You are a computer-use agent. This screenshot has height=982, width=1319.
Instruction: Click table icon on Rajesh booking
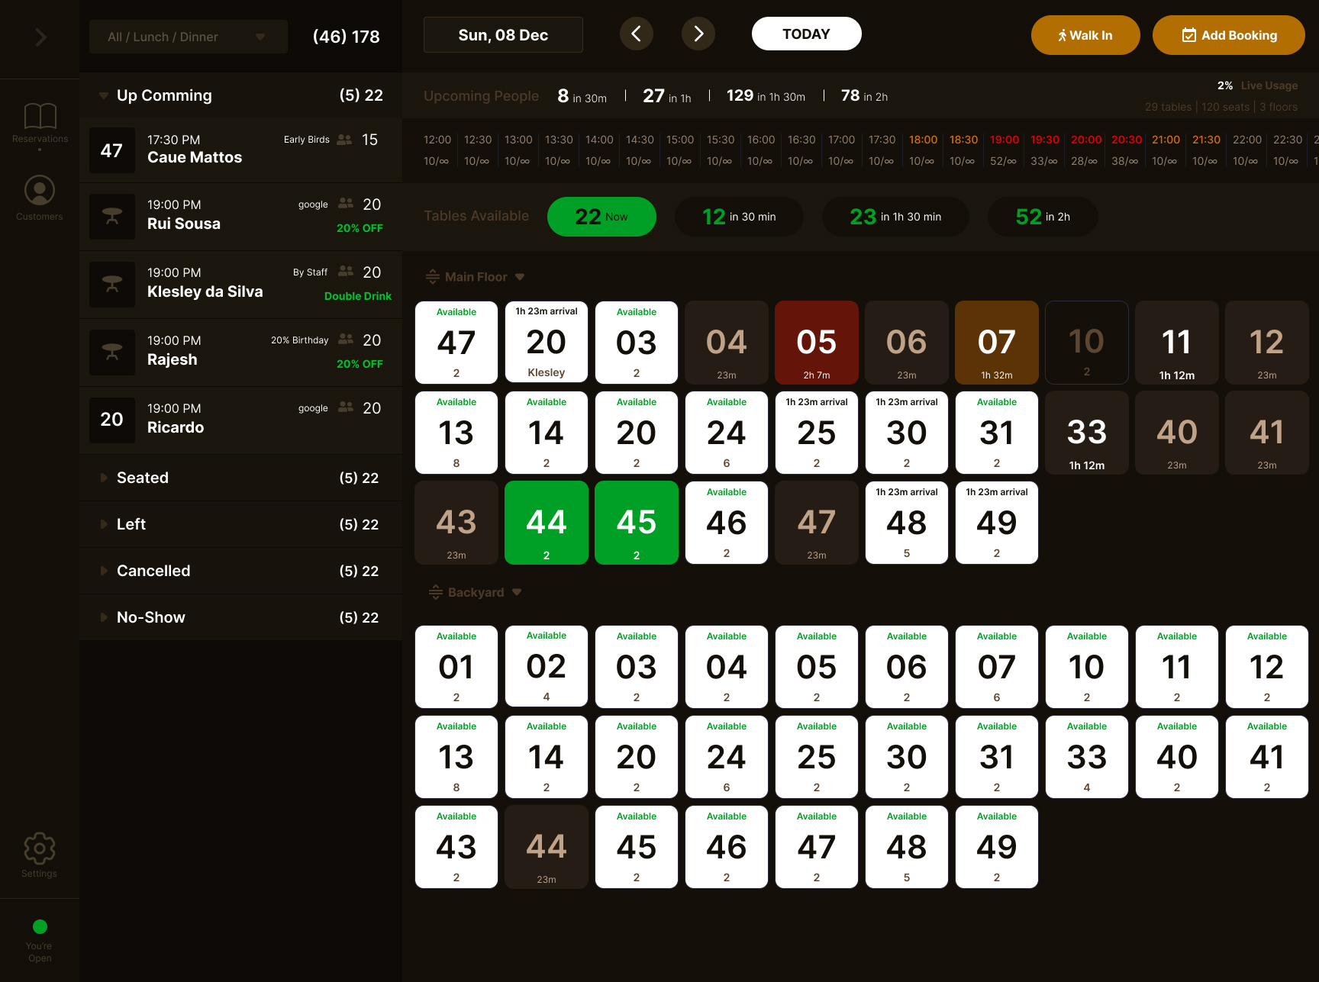pyautogui.click(x=112, y=353)
